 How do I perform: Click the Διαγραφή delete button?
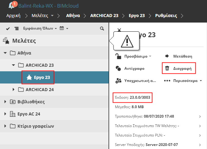click(x=179, y=68)
